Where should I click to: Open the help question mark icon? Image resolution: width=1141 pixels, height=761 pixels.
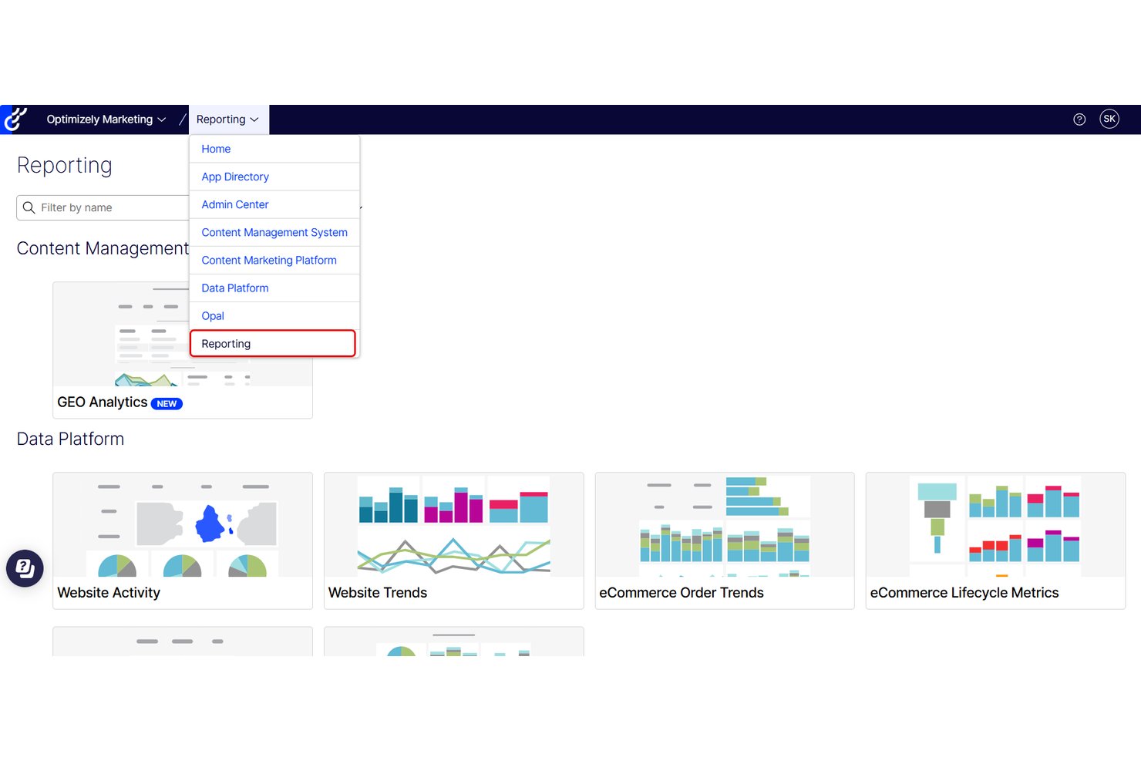point(1079,120)
